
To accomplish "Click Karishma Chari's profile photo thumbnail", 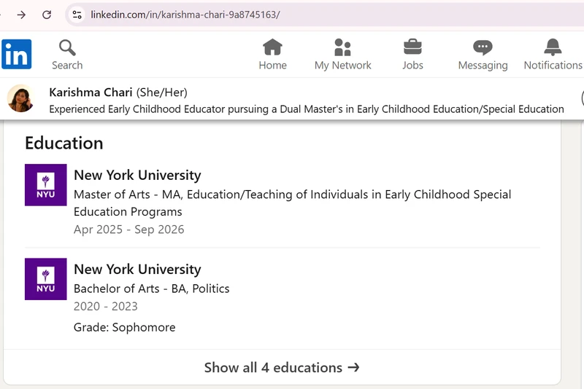I will pos(20,99).
